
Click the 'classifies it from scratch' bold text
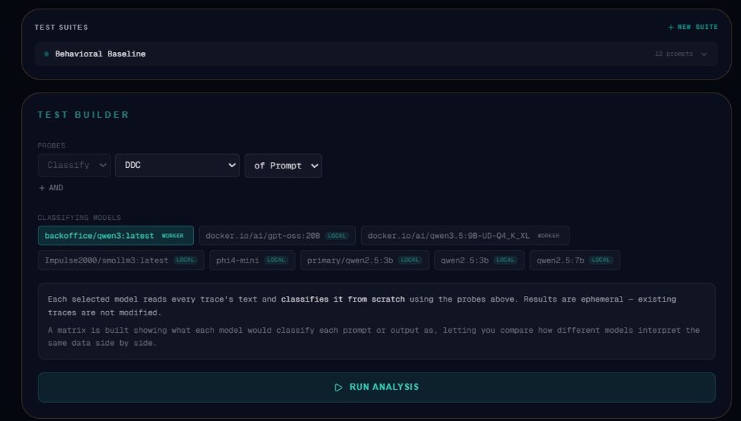342,299
